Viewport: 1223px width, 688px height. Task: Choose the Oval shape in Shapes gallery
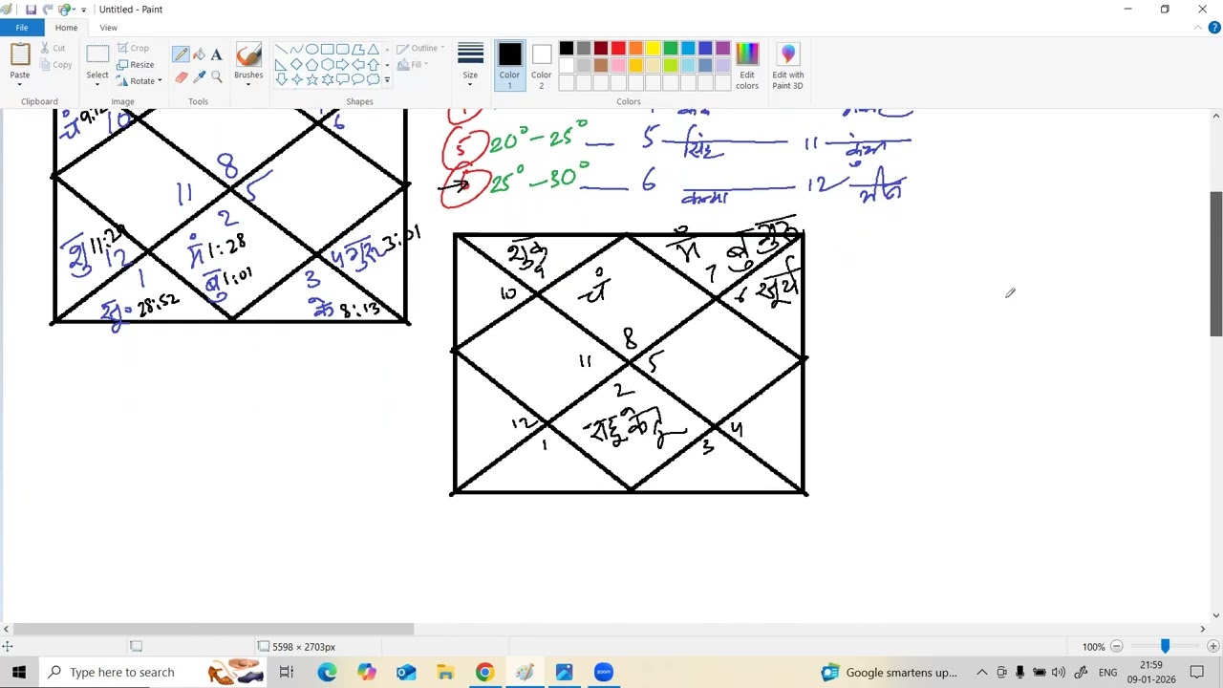(311, 49)
